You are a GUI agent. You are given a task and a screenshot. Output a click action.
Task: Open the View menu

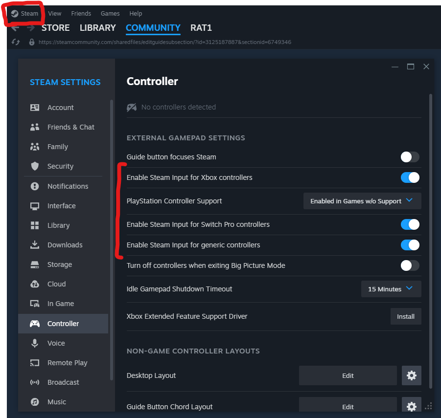54,14
